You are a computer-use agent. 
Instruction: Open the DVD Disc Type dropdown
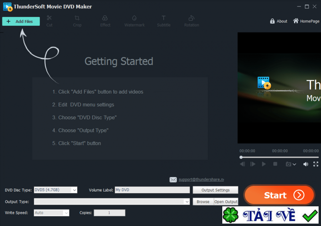[55, 190]
